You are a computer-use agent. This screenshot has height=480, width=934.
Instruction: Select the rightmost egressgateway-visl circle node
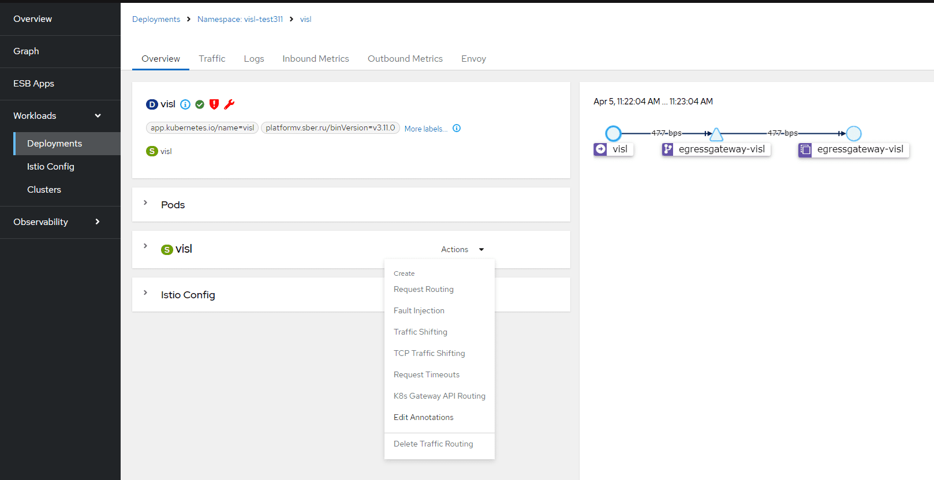point(854,133)
